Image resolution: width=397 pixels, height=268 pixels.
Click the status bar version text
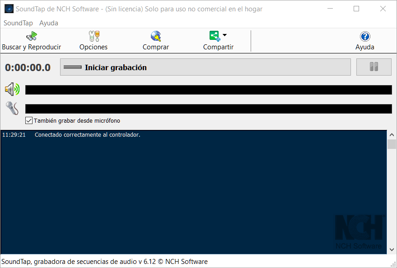coord(105,261)
